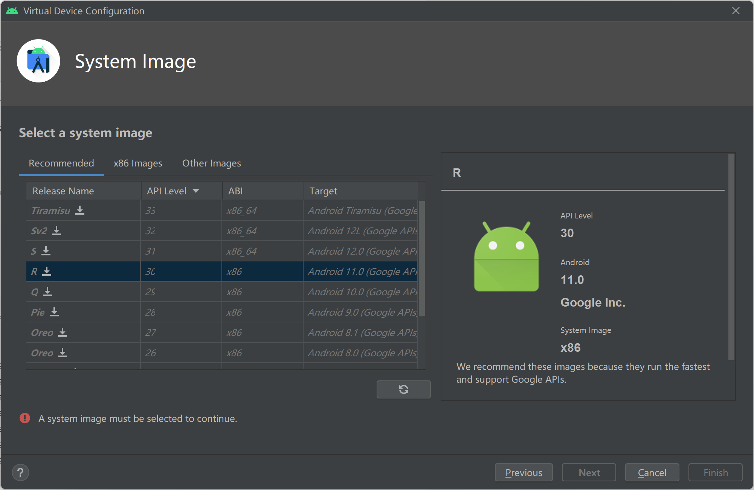Viewport: 754px width, 490px height.
Task: Open the help question mark
Action: click(x=20, y=472)
